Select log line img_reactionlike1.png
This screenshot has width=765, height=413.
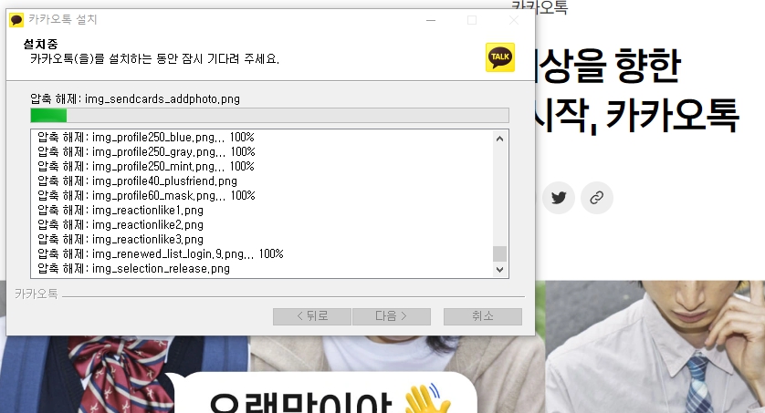click(121, 210)
